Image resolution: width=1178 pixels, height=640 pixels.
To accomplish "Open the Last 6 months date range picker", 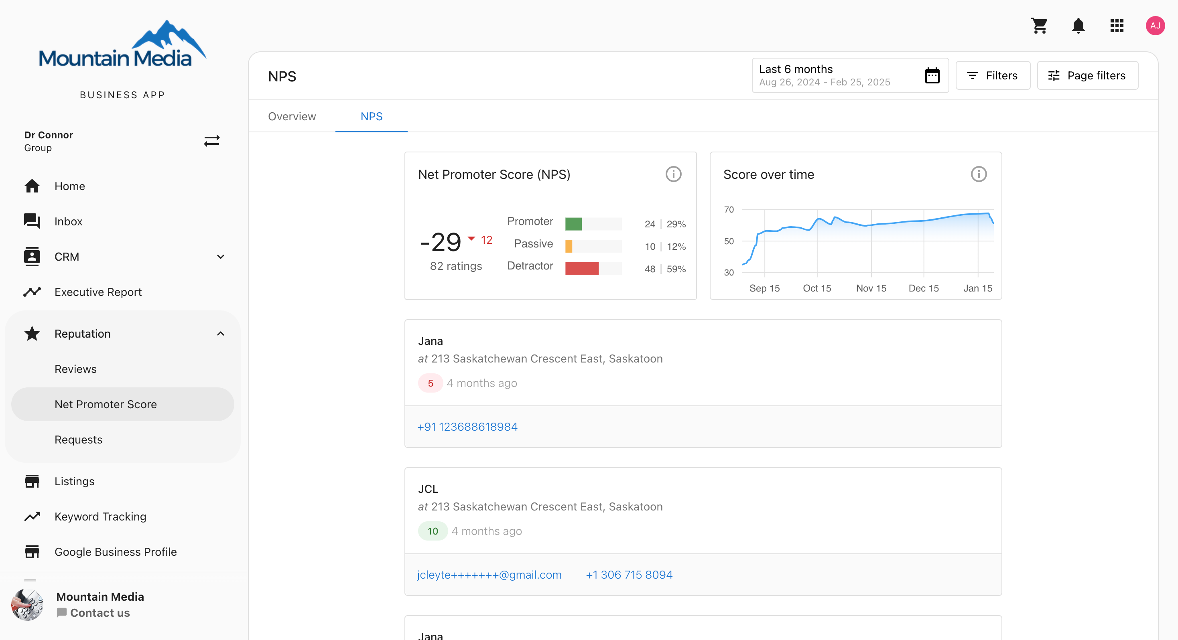I will 850,75.
